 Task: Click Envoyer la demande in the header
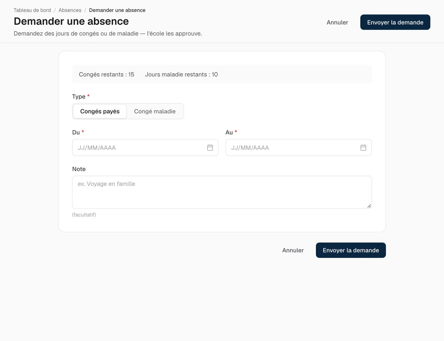click(395, 22)
